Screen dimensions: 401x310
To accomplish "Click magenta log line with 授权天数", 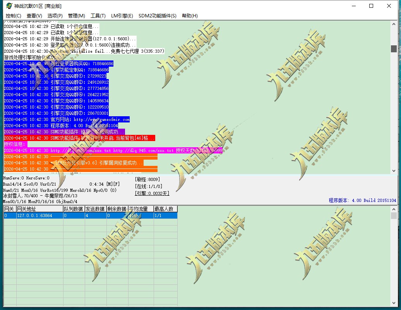I will (113, 150).
